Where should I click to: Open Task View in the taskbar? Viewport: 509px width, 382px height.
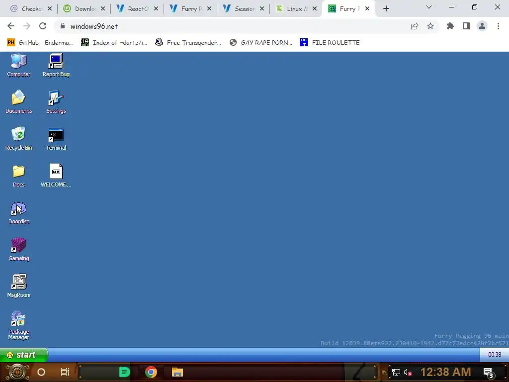[65, 372]
